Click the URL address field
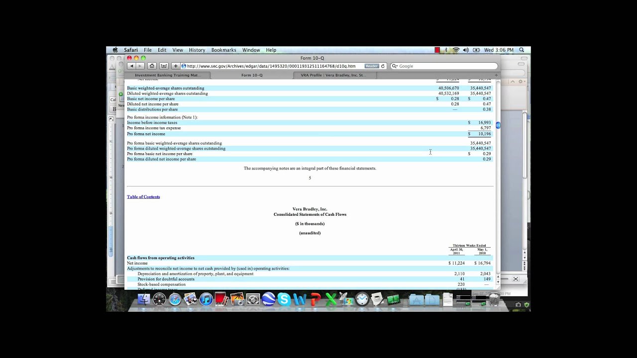The height and width of the screenshot is (358, 637). (284, 66)
